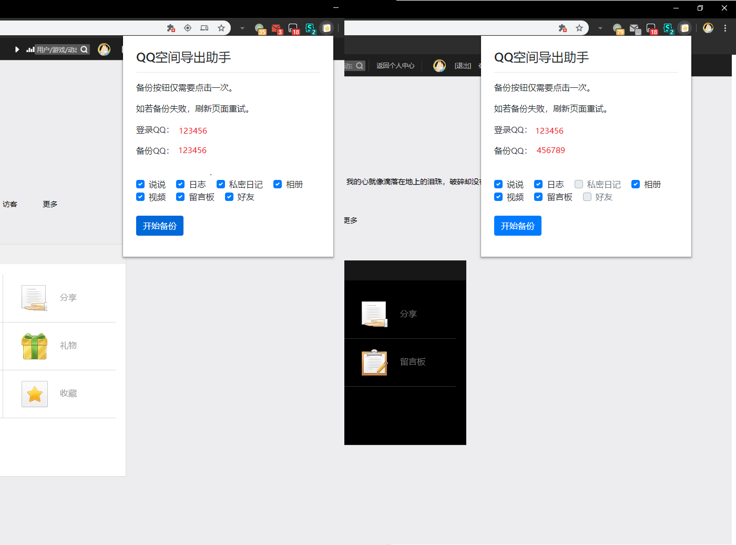Uncheck 相册 checkbox in left popup
The image size is (736, 545).
tap(278, 184)
